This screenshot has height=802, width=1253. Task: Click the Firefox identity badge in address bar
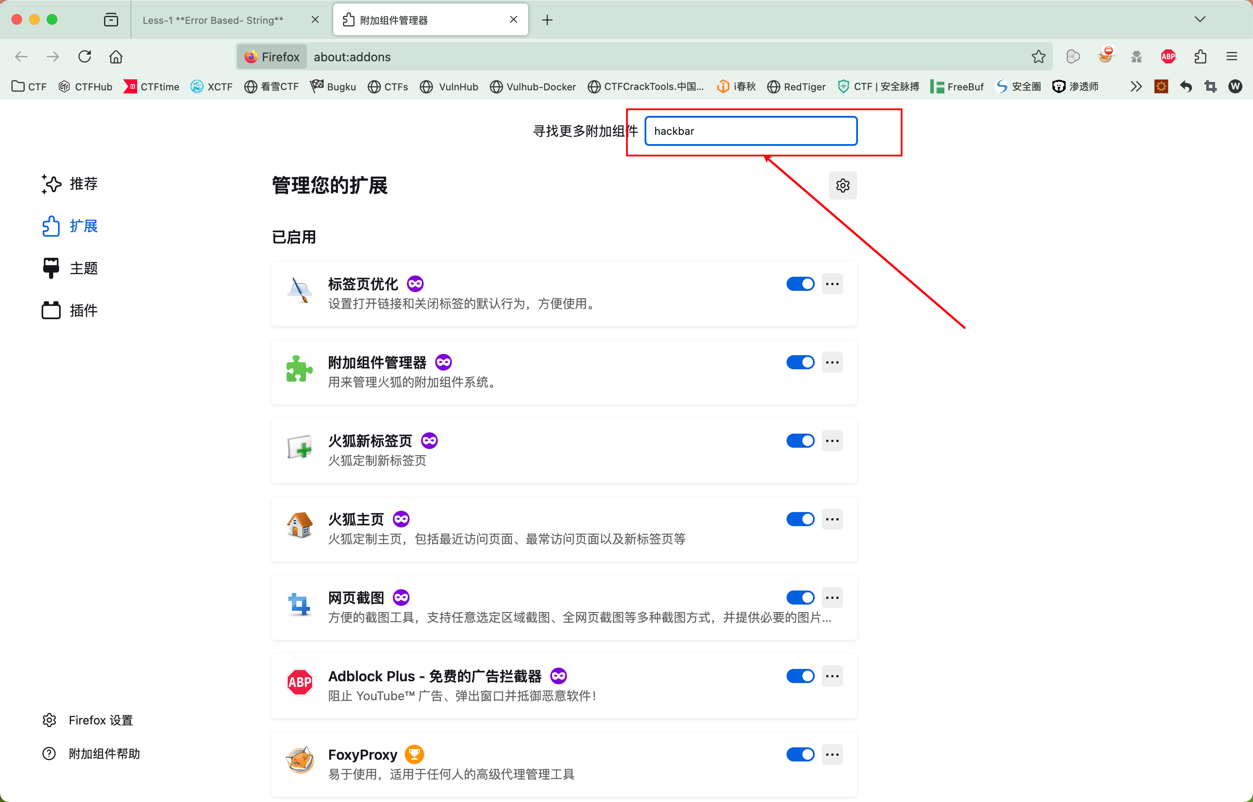coord(272,57)
